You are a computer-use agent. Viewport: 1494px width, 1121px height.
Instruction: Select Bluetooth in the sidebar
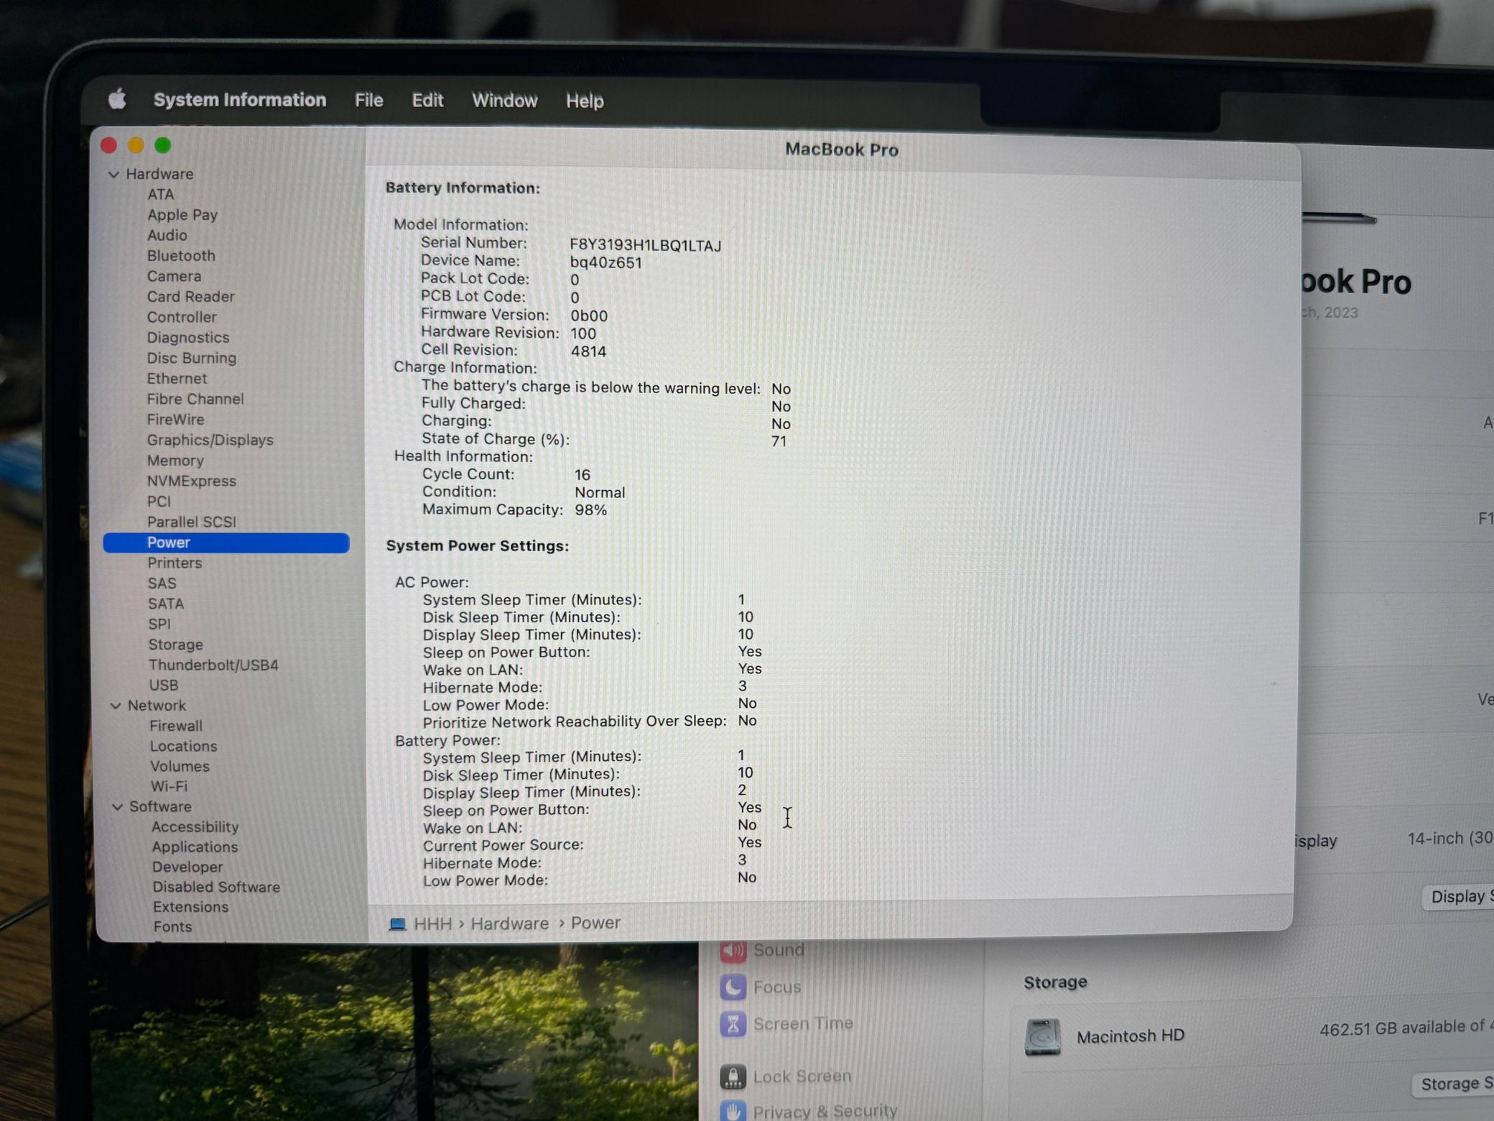[x=181, y=255]
